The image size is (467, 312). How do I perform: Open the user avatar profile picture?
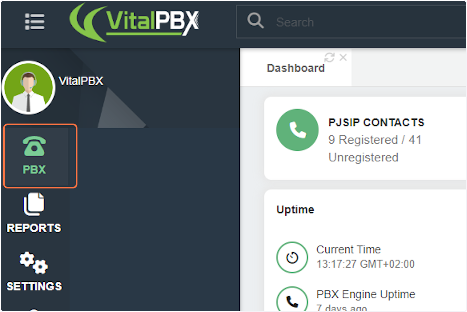point(28,87)
